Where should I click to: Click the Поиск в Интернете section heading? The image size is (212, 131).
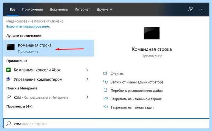(22, 88)
